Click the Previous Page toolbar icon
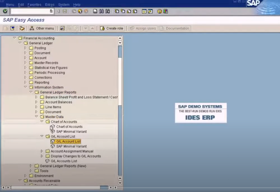280x192 pixels. pos(123,11)
